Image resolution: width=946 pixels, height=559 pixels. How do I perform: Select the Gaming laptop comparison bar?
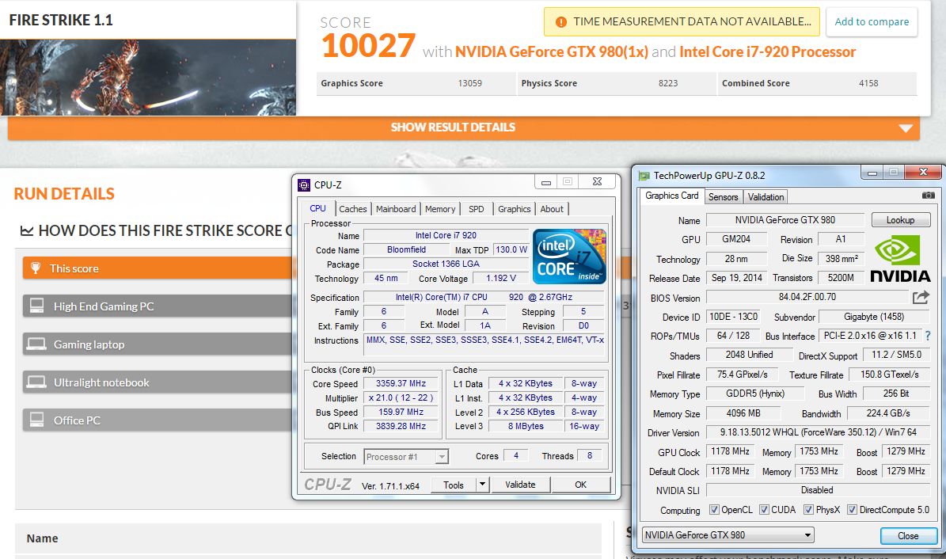coord(158,344)
